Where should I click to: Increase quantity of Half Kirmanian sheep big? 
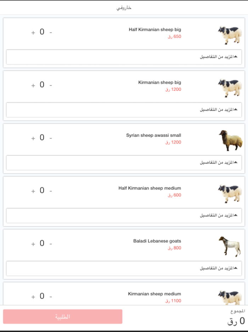click(33, 33)
